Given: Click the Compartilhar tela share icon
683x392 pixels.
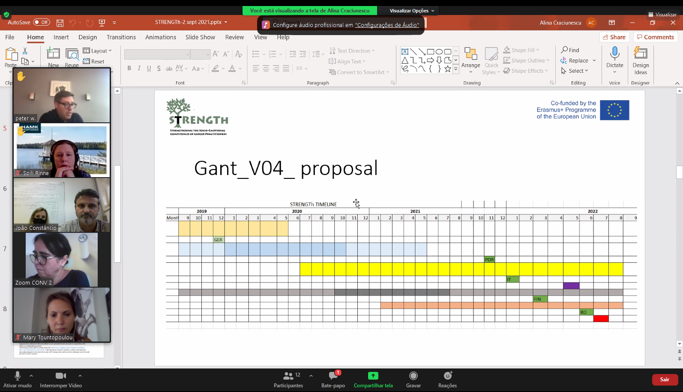Looking at the screenshot, I should point(373,376).
